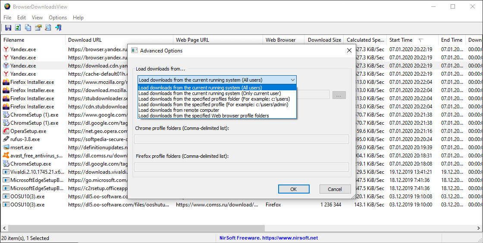Click Firefox Installer icon in stubdownloader row
The image size is (483, 243).
(x=6, y=98)
